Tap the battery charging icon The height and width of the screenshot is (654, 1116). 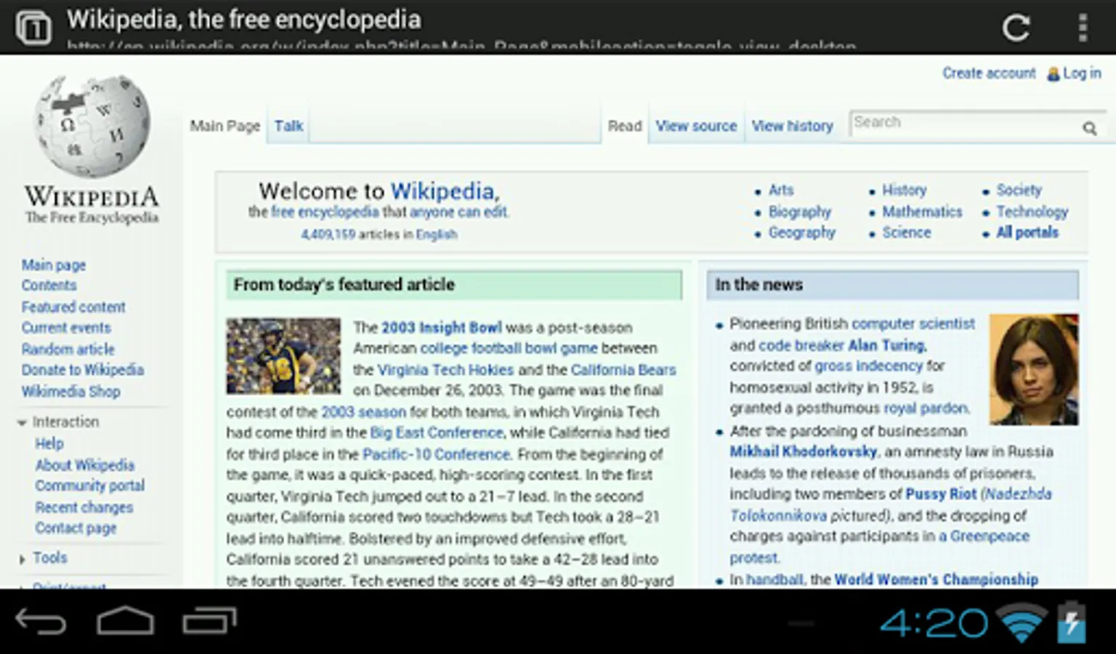1071,622
